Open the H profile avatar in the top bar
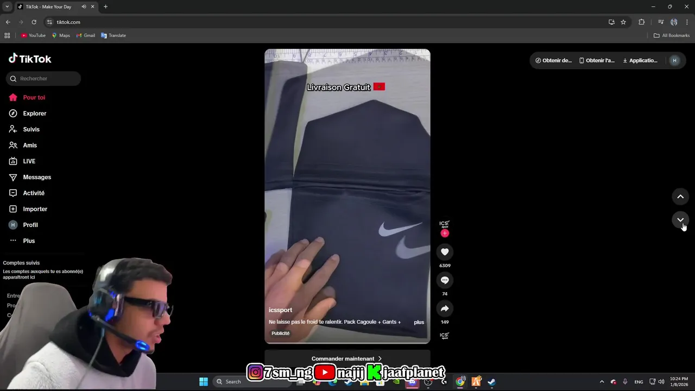This screenshot has width=695, height=391. pos(674,60)
